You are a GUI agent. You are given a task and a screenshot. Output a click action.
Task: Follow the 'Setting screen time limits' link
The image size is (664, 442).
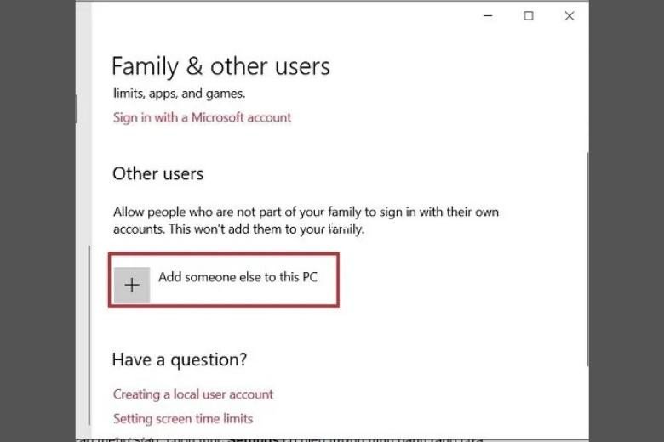coord(183,418)
